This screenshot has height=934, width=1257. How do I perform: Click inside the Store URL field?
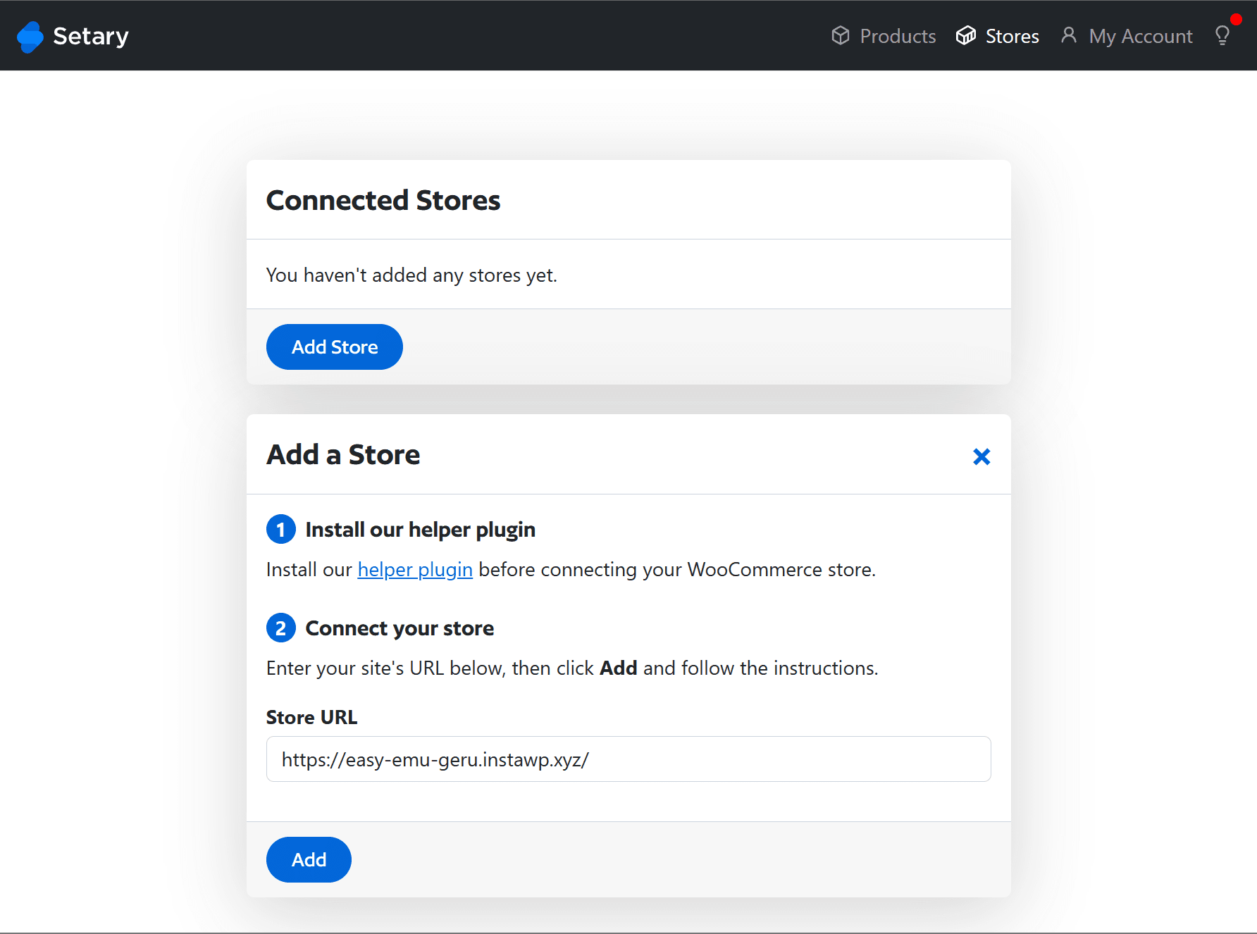click(628, 759)
